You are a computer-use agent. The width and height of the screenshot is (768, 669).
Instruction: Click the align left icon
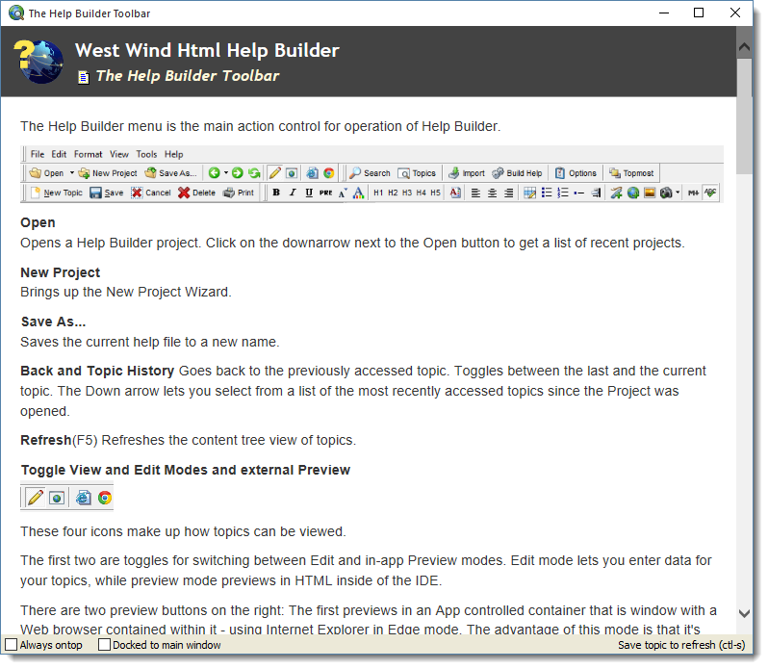click(x=475, y=193)
